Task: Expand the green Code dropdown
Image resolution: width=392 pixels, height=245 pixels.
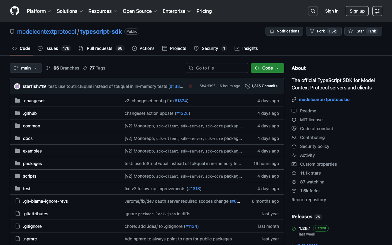Action: click(x=267, y=68)
